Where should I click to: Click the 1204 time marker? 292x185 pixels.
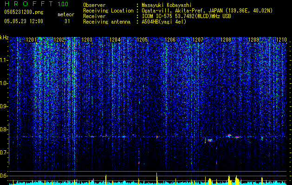(115, 40)
